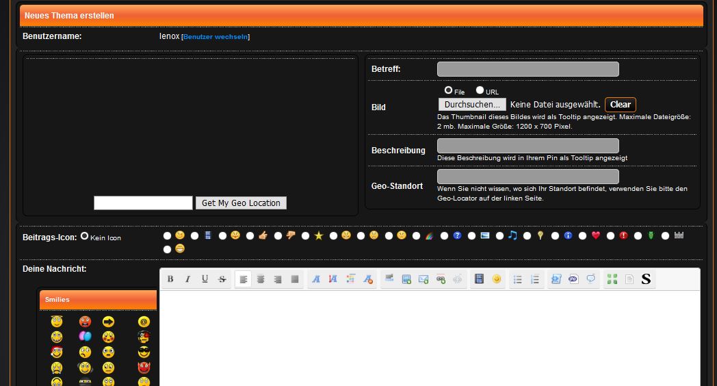Image resolution: width=717 pixels, height=386 pixels.
Task: Select the red heart post icon radio
Action: [x=583, y=236]
